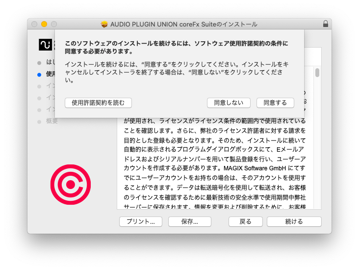Click the license text scrollbar thumb
359x270 pixels.
pyautogui.click(x=317, y=73)
